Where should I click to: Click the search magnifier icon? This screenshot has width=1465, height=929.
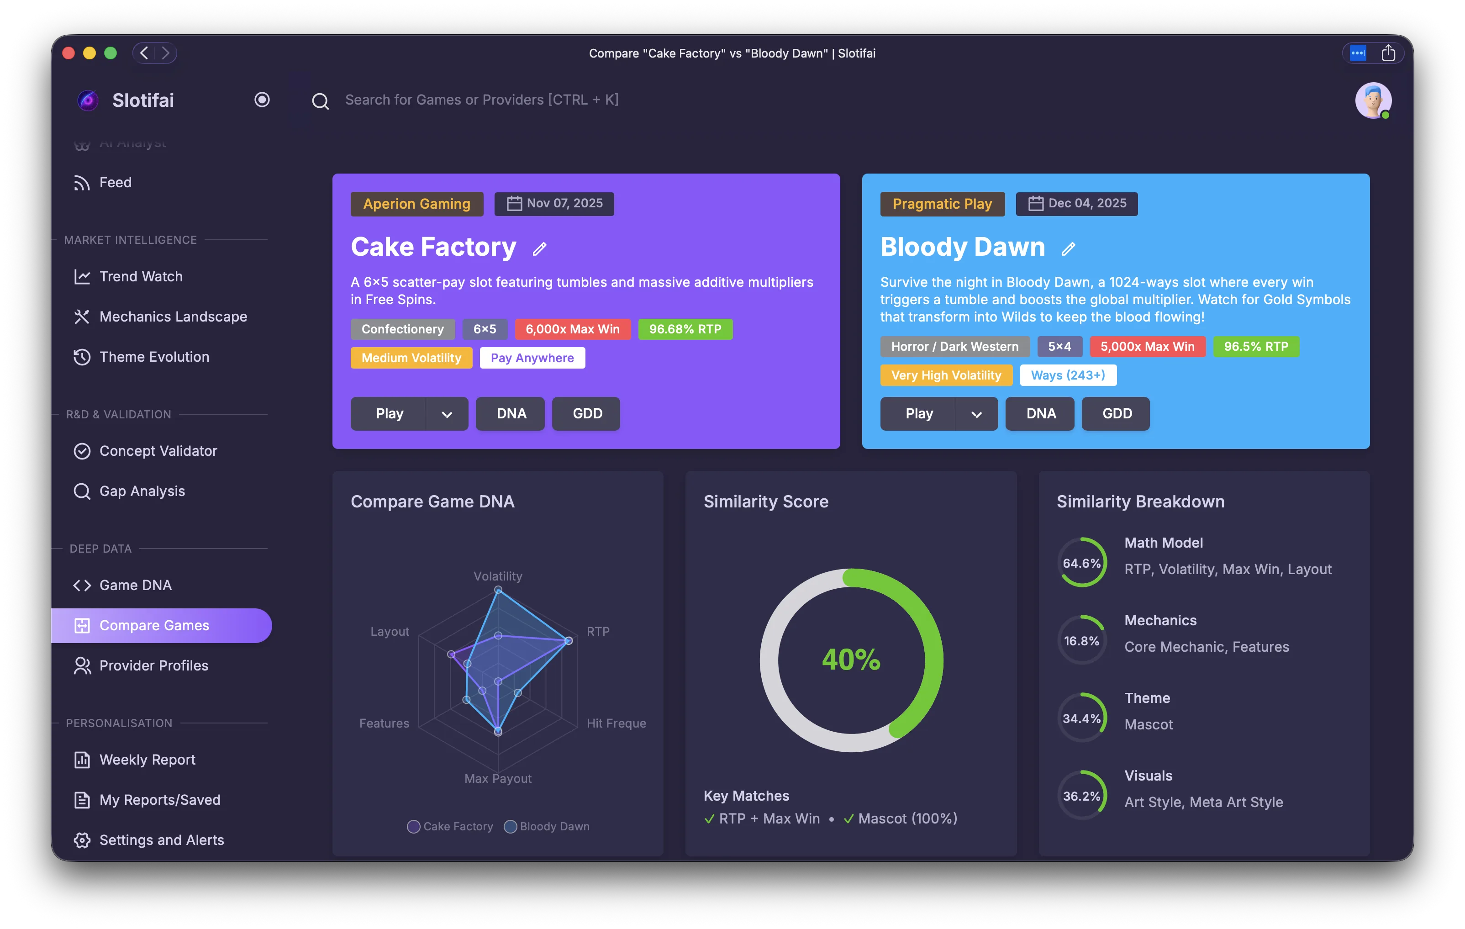point(320,101)
